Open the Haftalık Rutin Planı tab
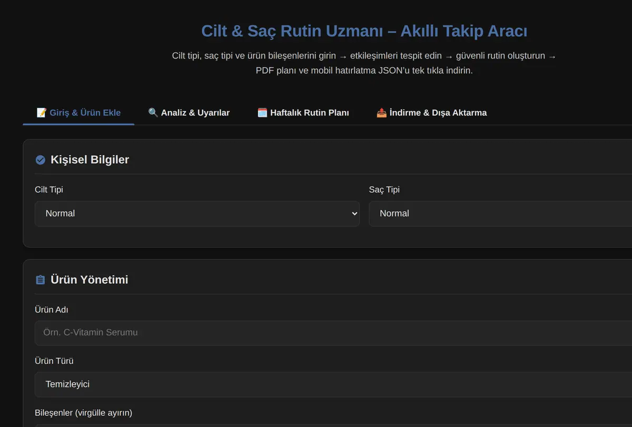Viewport: 632px width, 427px height. point(303,113)
